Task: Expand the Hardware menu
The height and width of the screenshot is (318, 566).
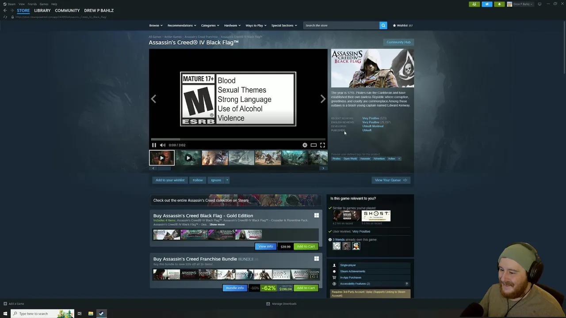Action: coord(232,25)
